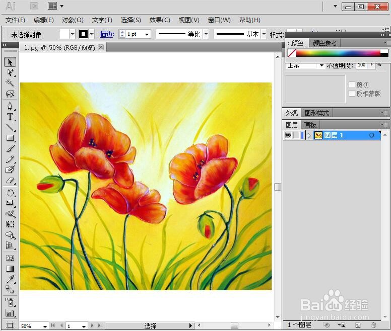Check the 反相蒙版 checkbox
The width and height of the screenshot is (391, 331).
[x=352, y=94]
